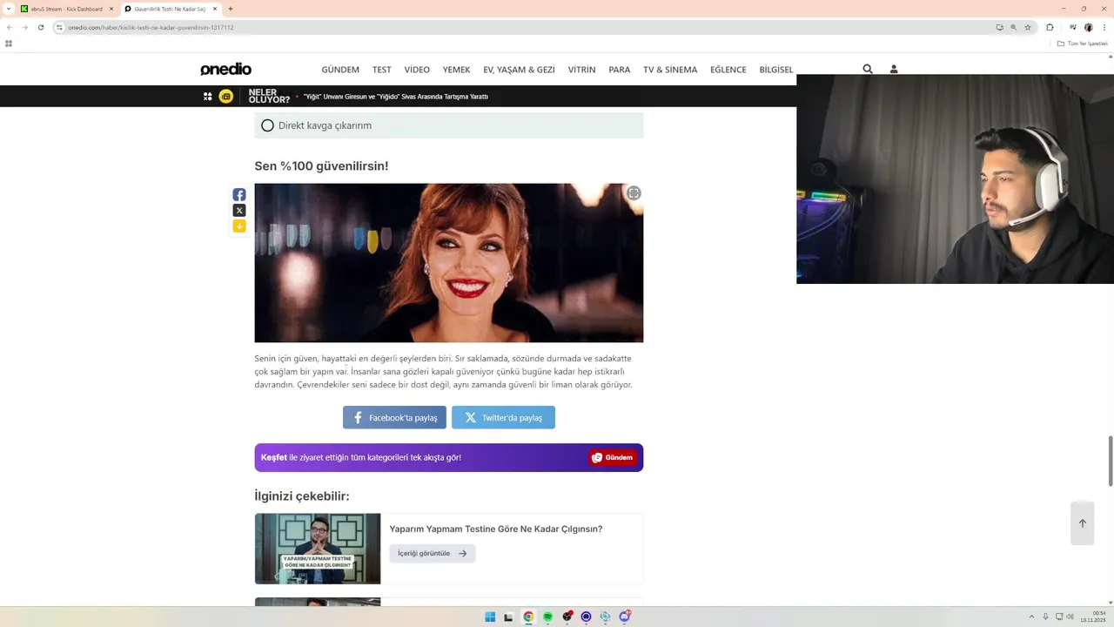Open the tab search dropdown arrow
This screenshot has width=1114, height=627.
click(x=9, y=9)
